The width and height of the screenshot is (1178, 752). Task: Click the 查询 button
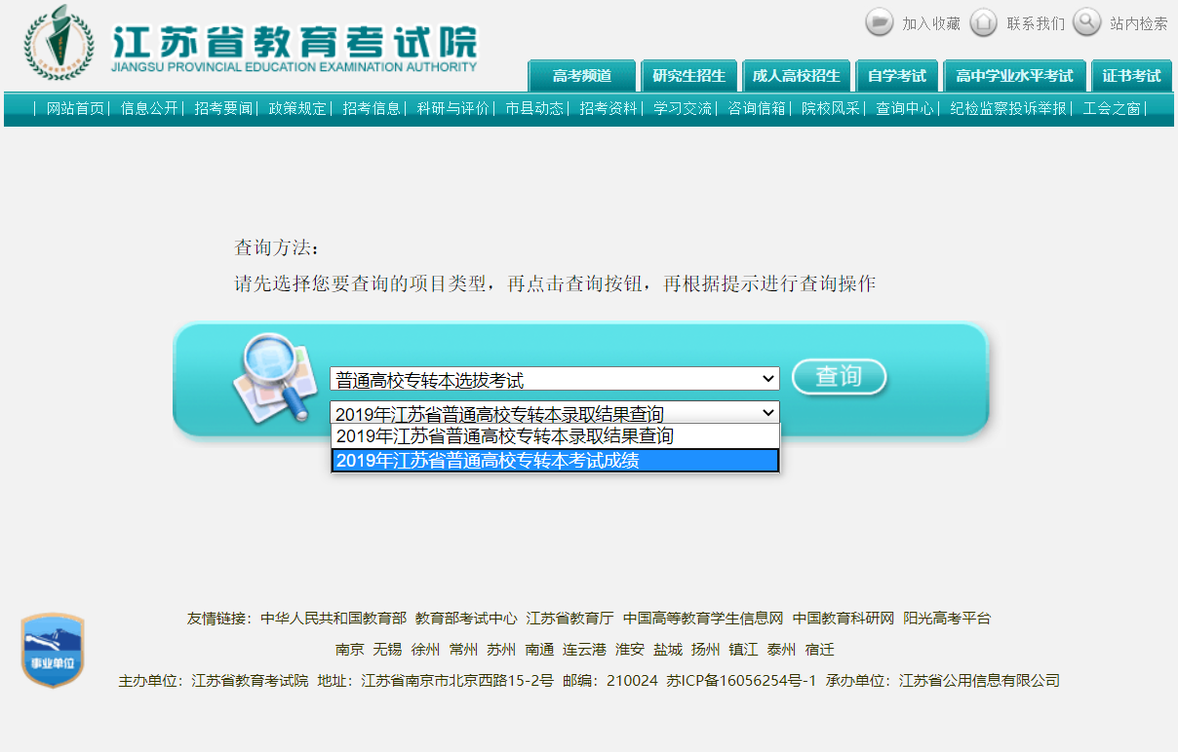coord(839,377)
